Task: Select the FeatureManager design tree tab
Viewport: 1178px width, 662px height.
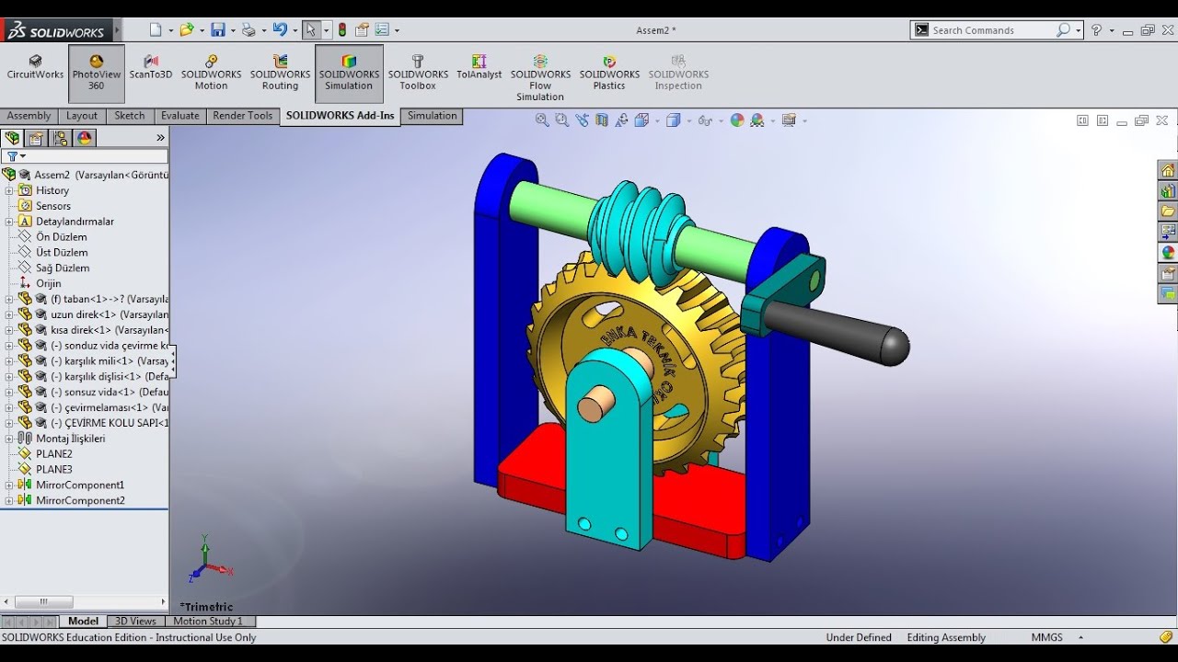Action: coord(12,138)
